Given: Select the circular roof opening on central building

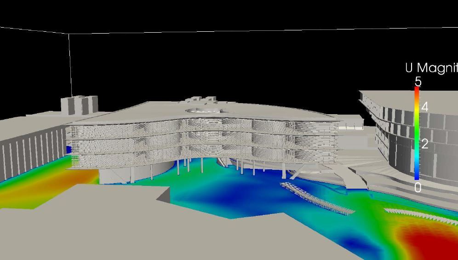Looking at the screenshot, I should pos(202,110).
